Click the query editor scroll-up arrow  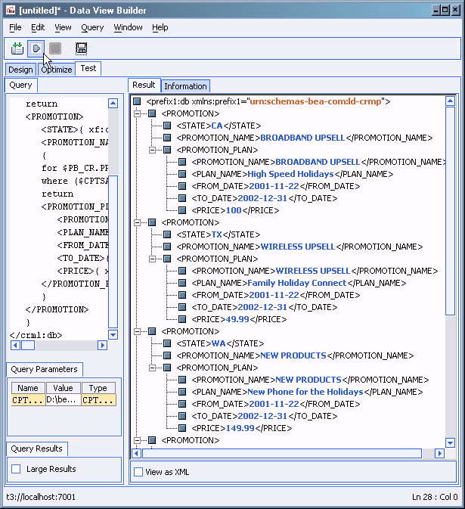click(x=113, y=104)
